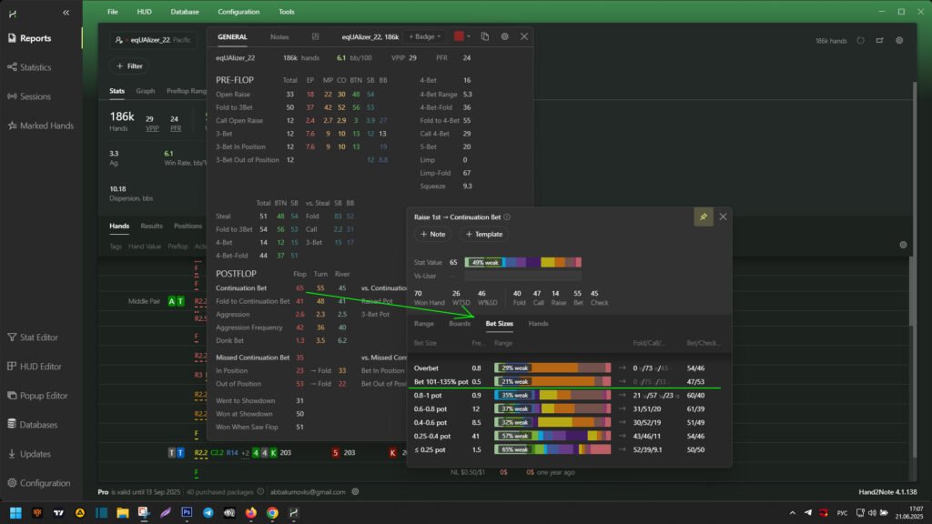Open Databases from the sidebar
Image resolution: width=932 pixels, height=524 pixels.
click(39, 425)
